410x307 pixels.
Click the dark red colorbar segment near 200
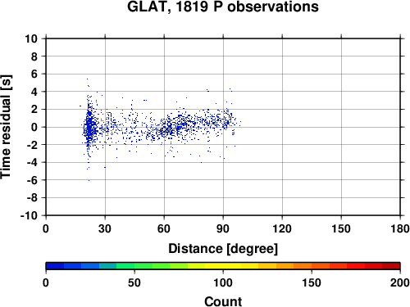click(x=391, y=266)
